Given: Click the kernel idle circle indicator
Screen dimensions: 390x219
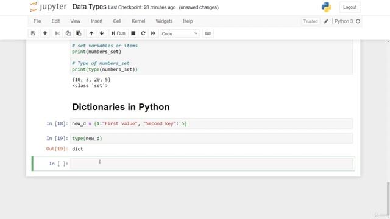Looking at the screenshot, I should coord(358,21).
